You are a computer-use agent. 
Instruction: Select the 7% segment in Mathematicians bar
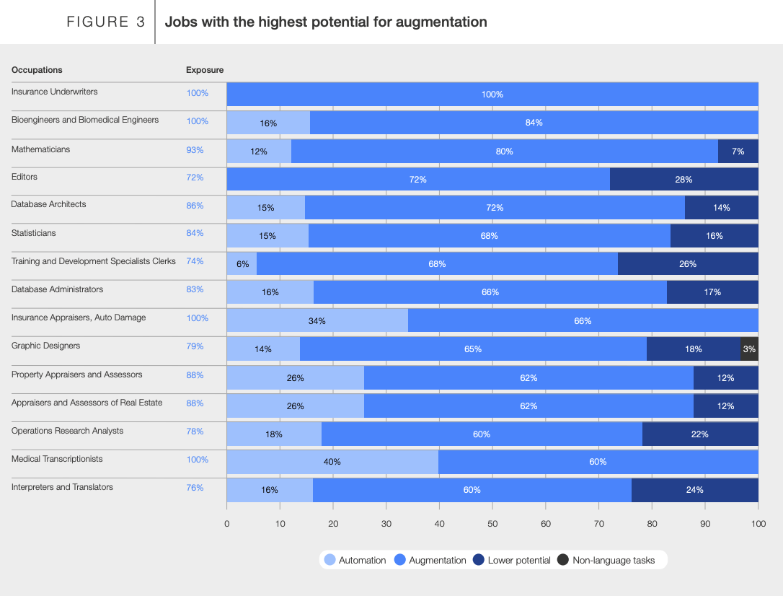[x=738, y=152]
